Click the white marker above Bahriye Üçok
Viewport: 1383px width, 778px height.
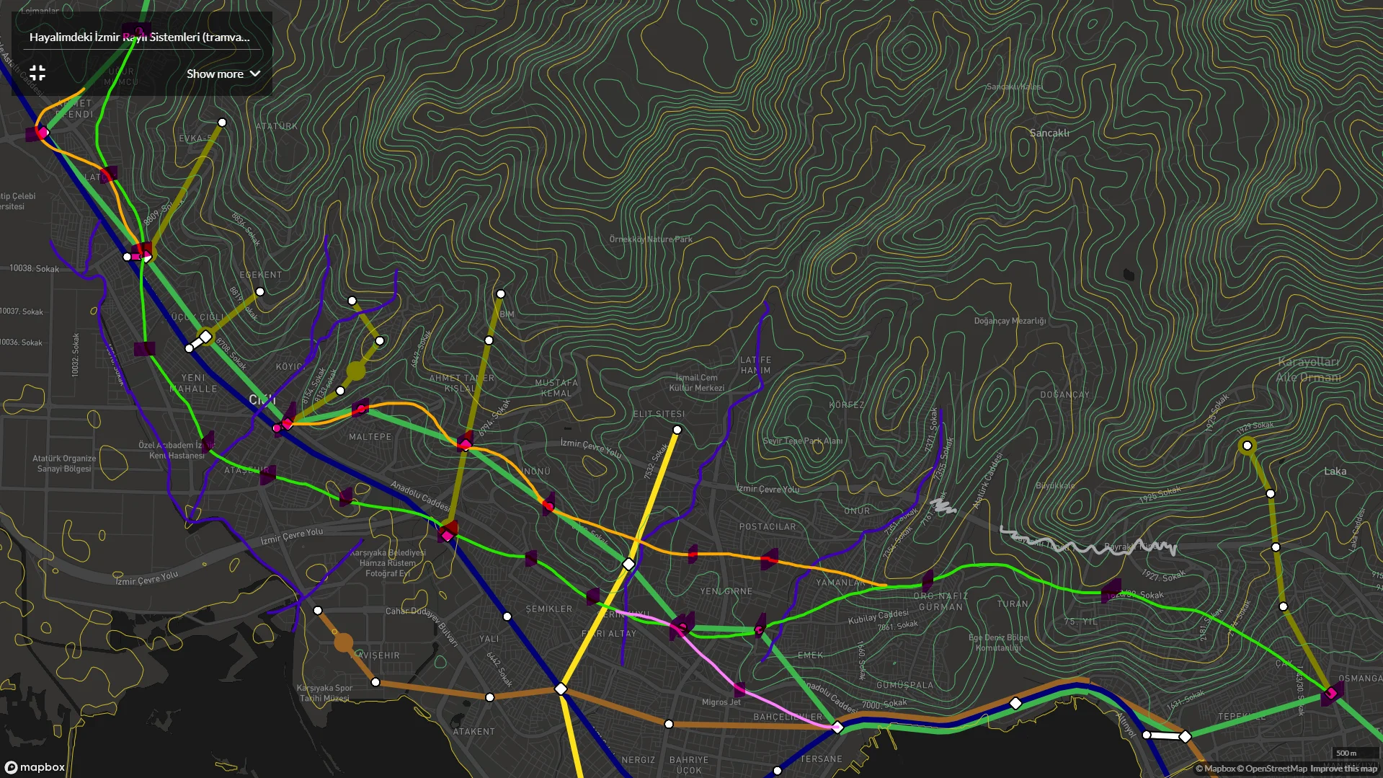pos(669,724)
